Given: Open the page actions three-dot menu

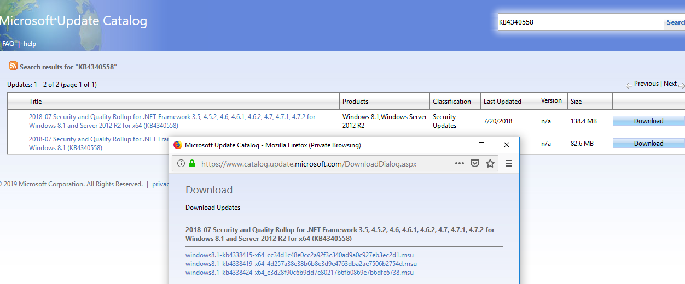Looking at the screenshot, I should [x=460, y=164].
